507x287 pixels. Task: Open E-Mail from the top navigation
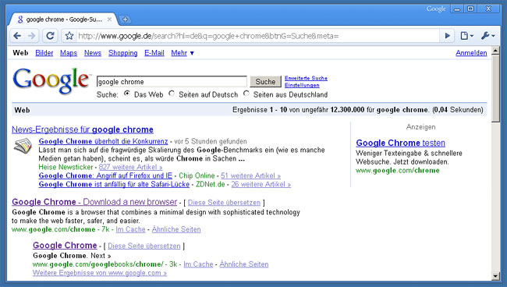point(154,53)
